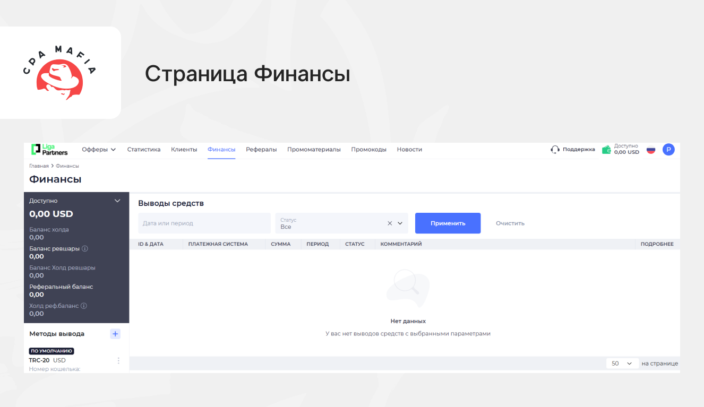This screenshot has height=407, width=704.
Task: Open TRC-20 method options menu
Action: click(x=118, y=361)
